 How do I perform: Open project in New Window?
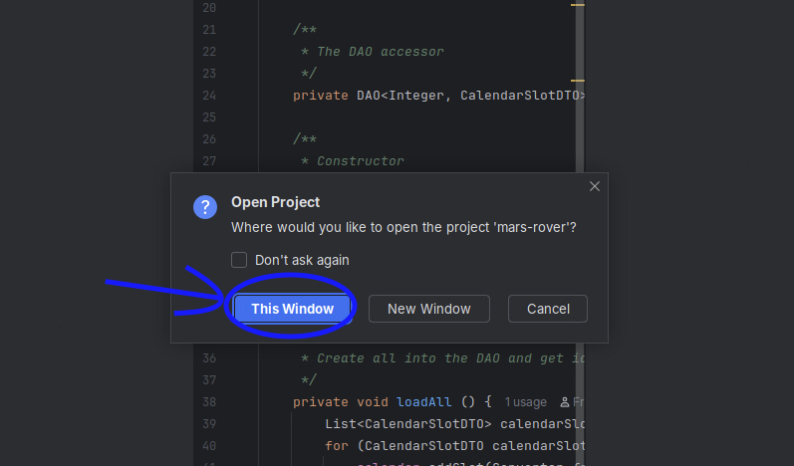pyautogui.click(x=428, y=309)
